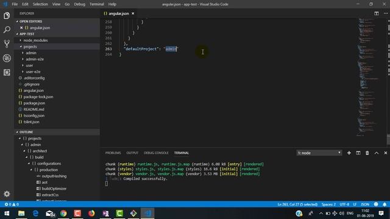The width and height of the screenshot is (390, 219).
Task: Create a new terminal with plus icon
Action: (x=349, y=153)
